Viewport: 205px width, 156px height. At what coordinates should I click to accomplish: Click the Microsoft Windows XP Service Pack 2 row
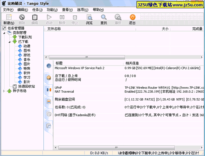coord(129,68)
